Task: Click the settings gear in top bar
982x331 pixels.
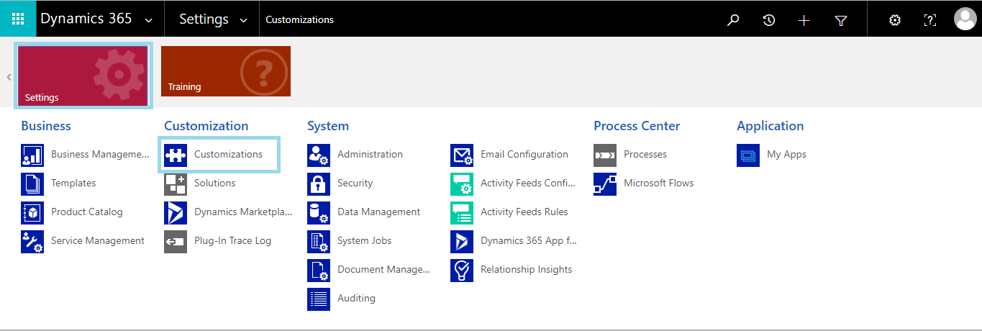Action: 895,20
